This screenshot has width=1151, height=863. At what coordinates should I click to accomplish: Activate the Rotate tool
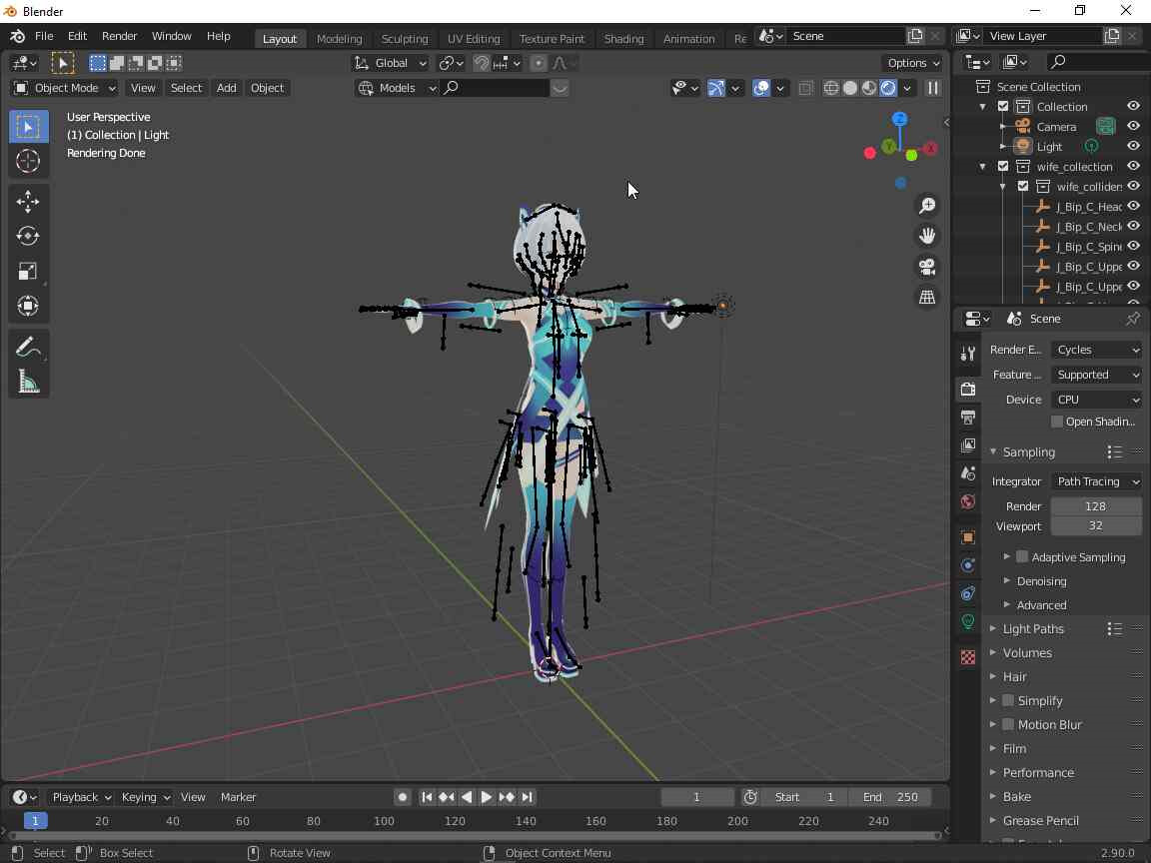click(28, 236)
